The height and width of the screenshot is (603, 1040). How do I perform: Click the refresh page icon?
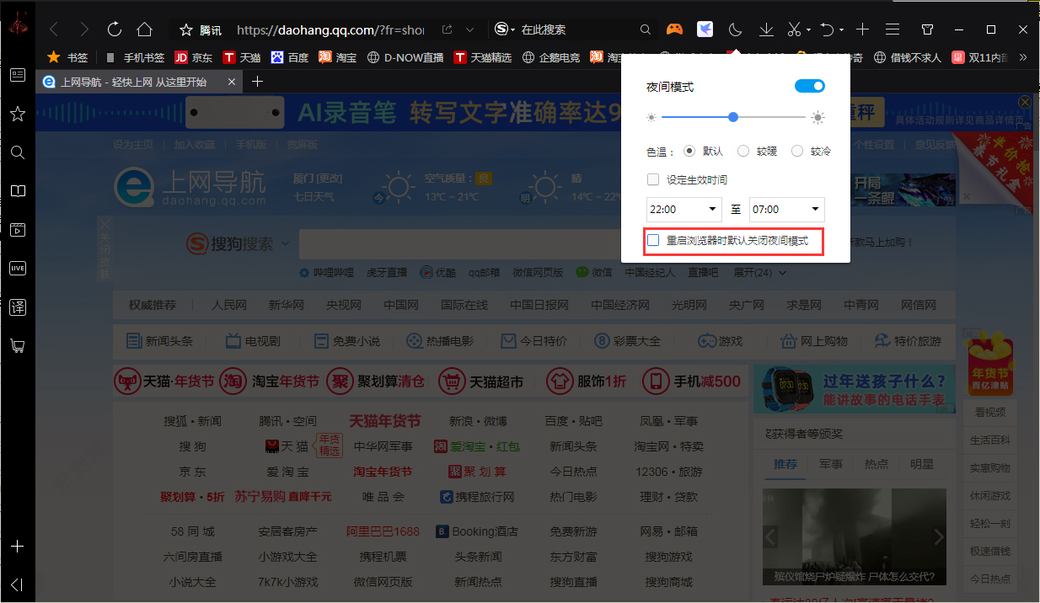(113, 28)
